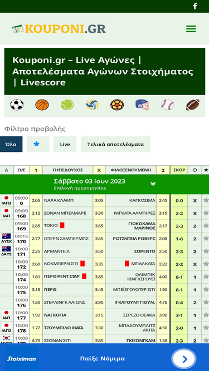Select the baseball sport icon

167,105
